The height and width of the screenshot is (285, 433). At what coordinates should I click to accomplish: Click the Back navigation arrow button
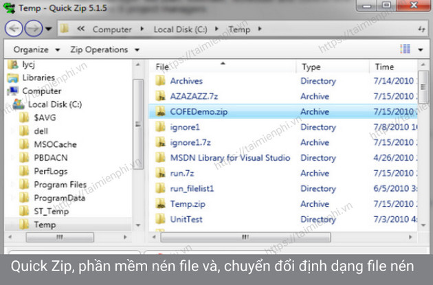pos(14,30)
